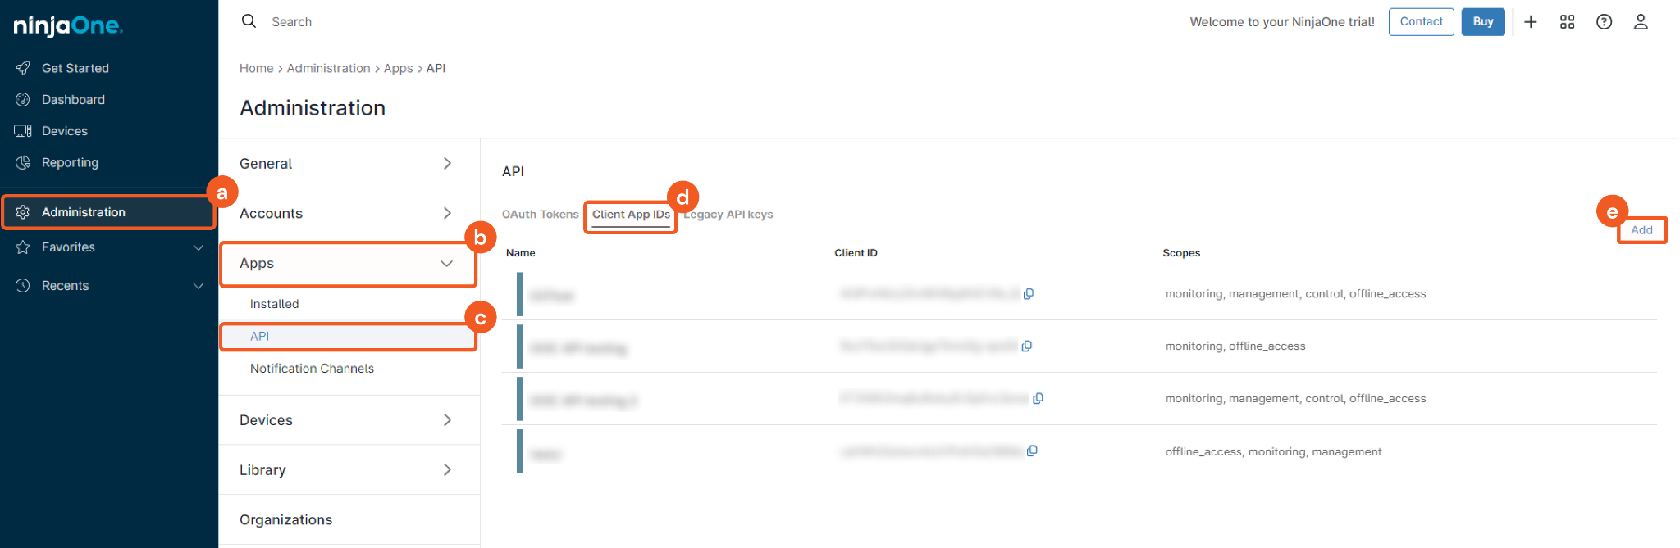Switch to the Client App IDs tab

(631, 215)
